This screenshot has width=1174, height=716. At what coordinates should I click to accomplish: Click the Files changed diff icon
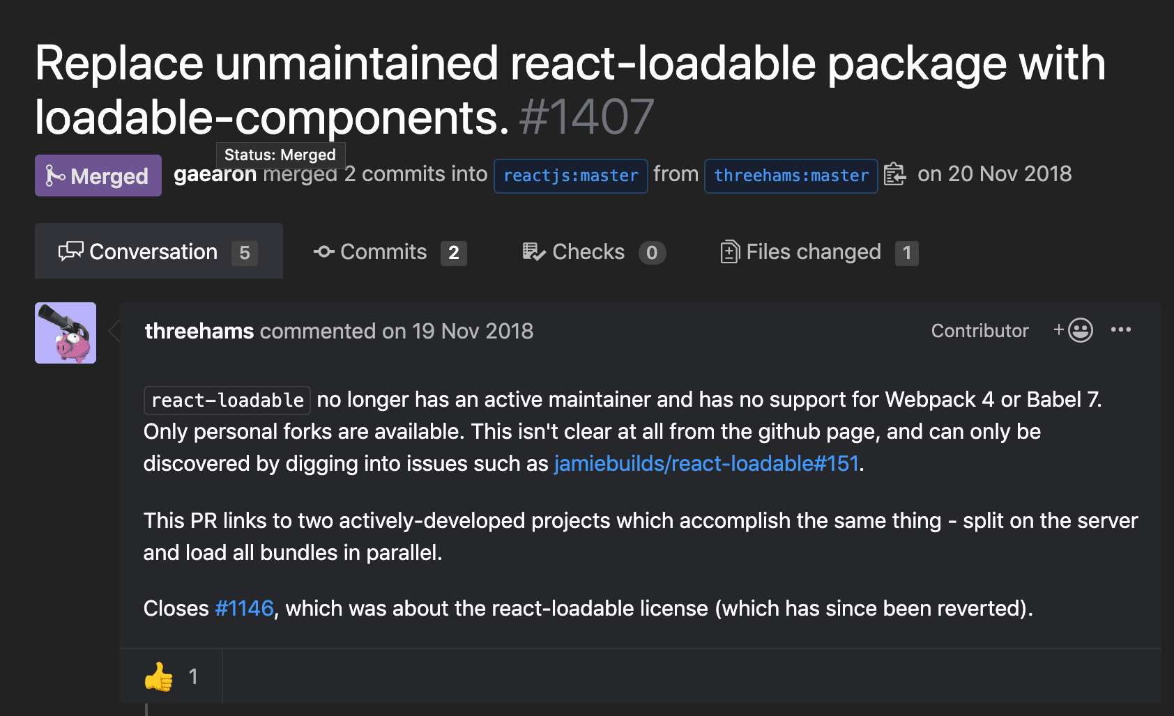(x=729, y=251)
